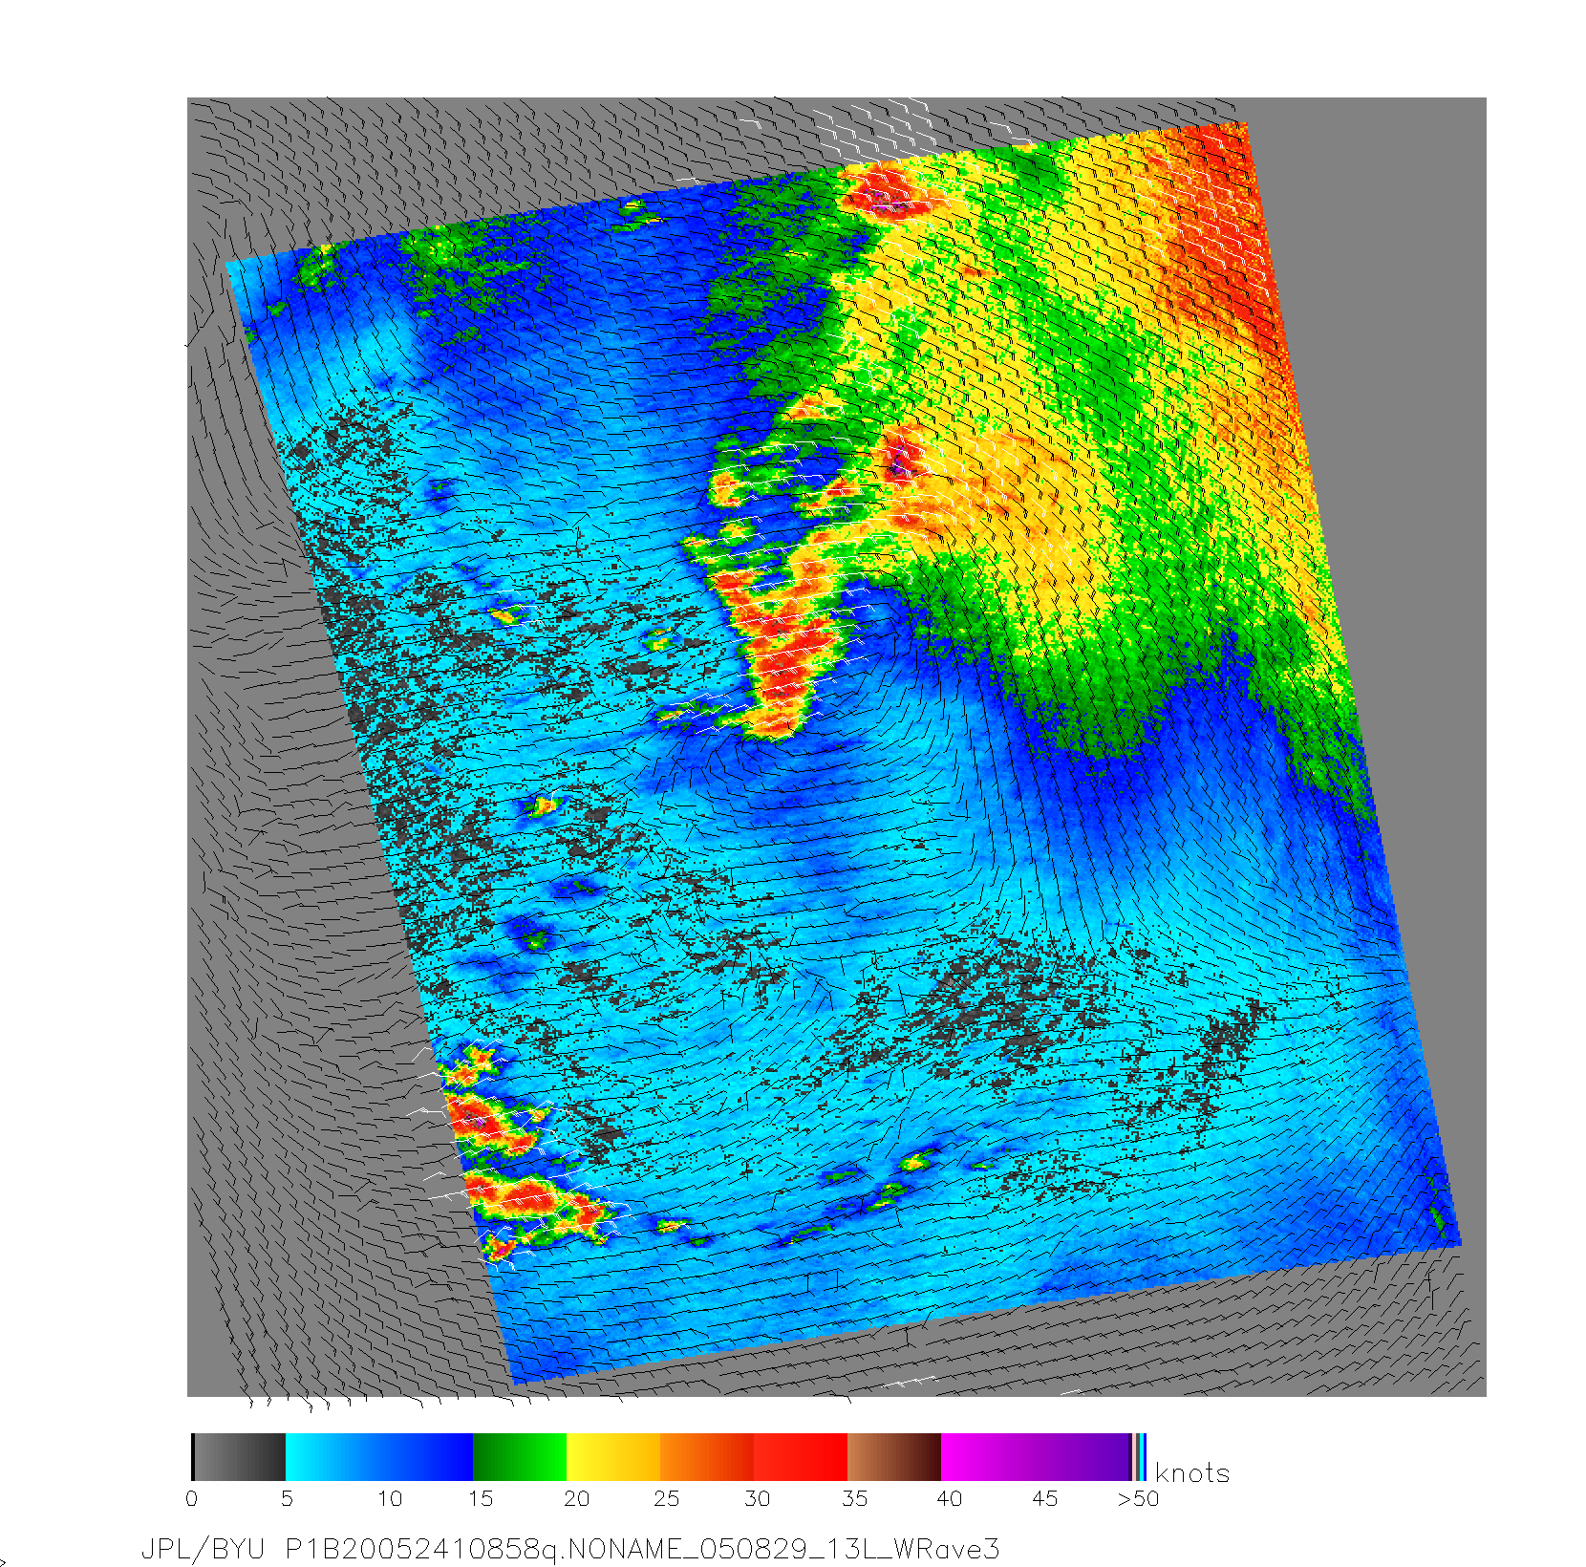The height and width of the screenshot is (1567, 1586).
Task: Click the '5' scale tick label
Action: pyautogui.click(x=287, y=1498)
